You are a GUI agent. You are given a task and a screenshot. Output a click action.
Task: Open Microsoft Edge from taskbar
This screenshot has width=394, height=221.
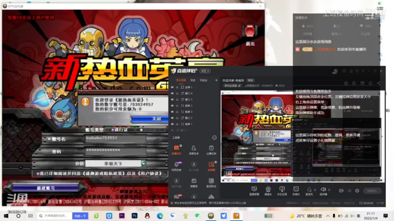click(x=160, y=216)
